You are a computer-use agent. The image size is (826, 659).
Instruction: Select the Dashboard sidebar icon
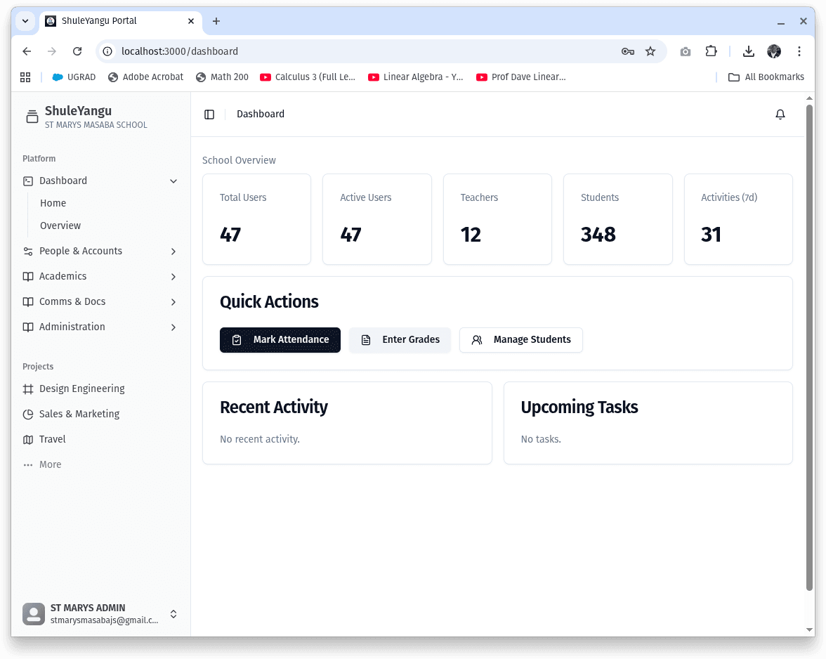pyautogui.click(x=27, y=181)
